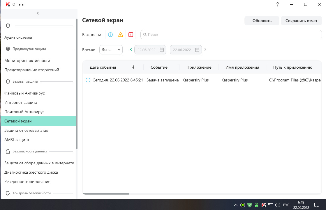Open the Время period dropdown
The height and width of the screenshot is (210, 326).
pyautogui.click(x=111, y=50)
